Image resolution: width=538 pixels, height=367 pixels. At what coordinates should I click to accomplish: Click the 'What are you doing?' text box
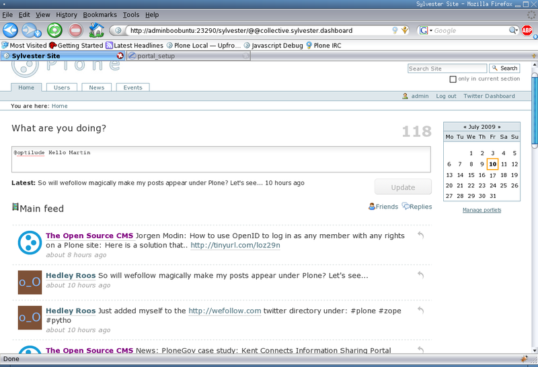tap(221, 159)
